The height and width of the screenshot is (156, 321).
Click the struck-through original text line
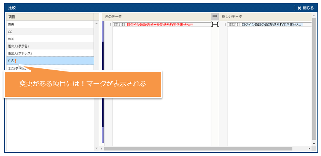160,25
